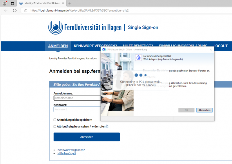
Task: Close the SAP Secure Login Client dialog
Action: [x=211, y=50]
